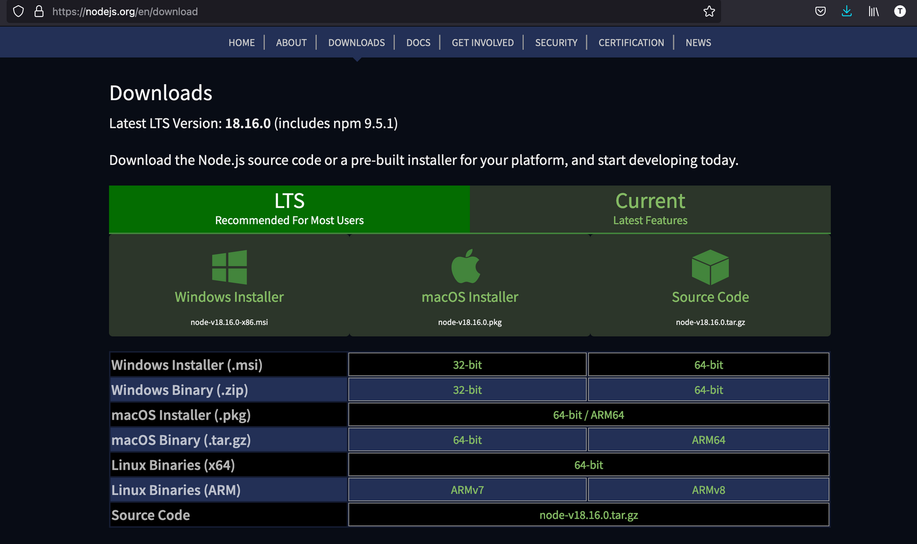
Task: Select the GET INVOLVED menu item
Action: coord(483,42)
